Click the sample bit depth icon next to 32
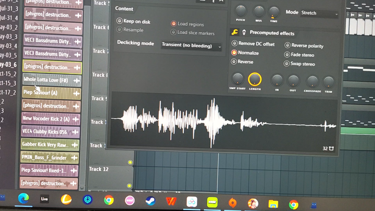Viewport: 375px width, 211px height. pos(331,148)
